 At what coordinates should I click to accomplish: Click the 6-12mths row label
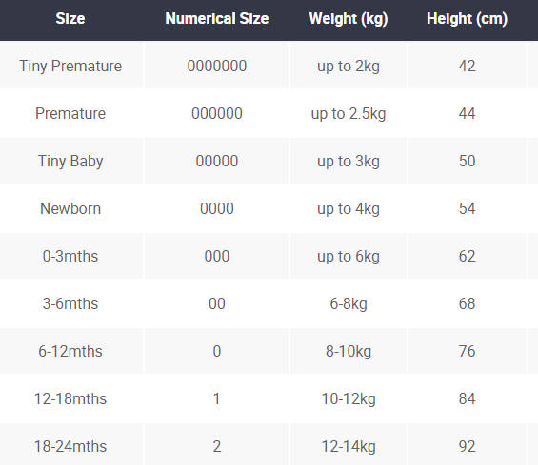point(70,351)
